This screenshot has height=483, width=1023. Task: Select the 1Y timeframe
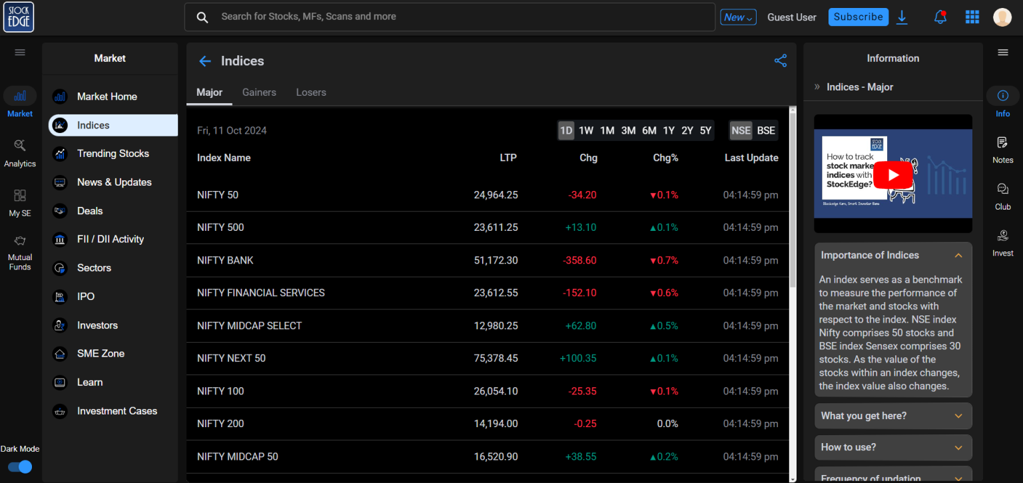669,130
